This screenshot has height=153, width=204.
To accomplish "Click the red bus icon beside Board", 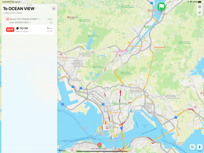I will 7,19.
